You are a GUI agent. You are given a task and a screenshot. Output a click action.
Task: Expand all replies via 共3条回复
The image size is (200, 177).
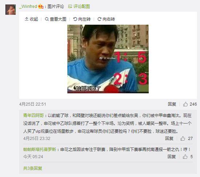pyautogui.click(x=33, y=169)
